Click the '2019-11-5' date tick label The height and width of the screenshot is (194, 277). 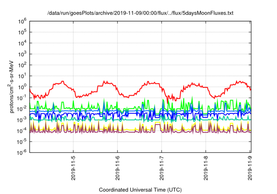(x=73, y=168)
